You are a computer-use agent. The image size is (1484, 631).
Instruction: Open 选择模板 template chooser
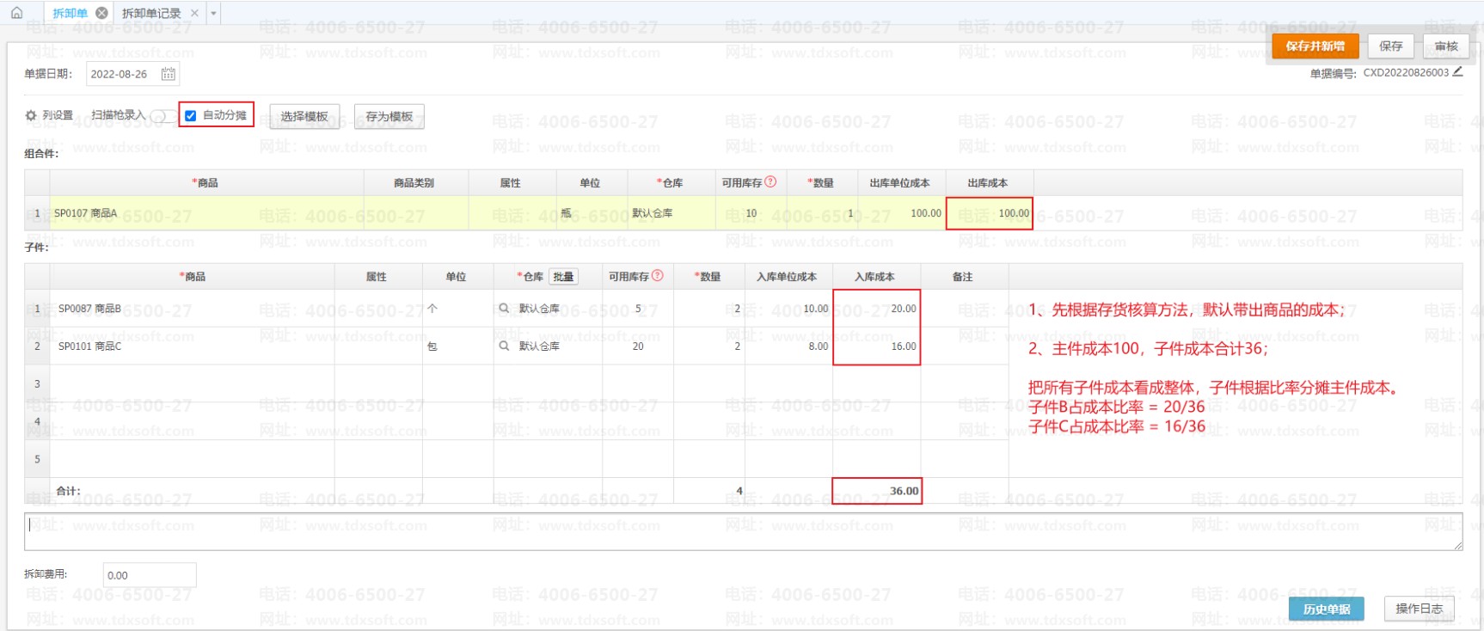point(304,117)
